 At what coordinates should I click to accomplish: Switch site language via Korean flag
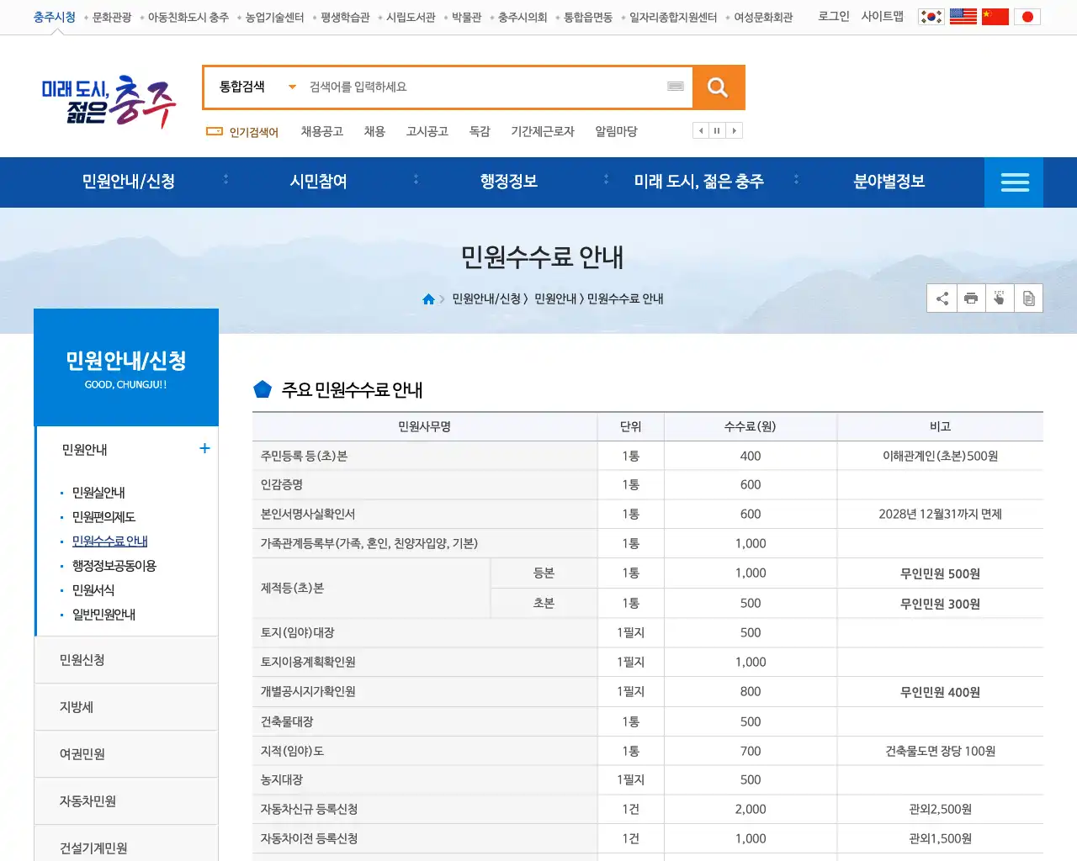coord(931,17)
